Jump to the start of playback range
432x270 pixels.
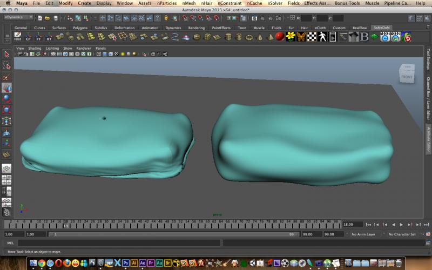(368, 224)
